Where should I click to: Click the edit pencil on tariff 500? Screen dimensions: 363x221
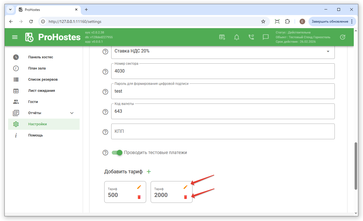(139, 187)
